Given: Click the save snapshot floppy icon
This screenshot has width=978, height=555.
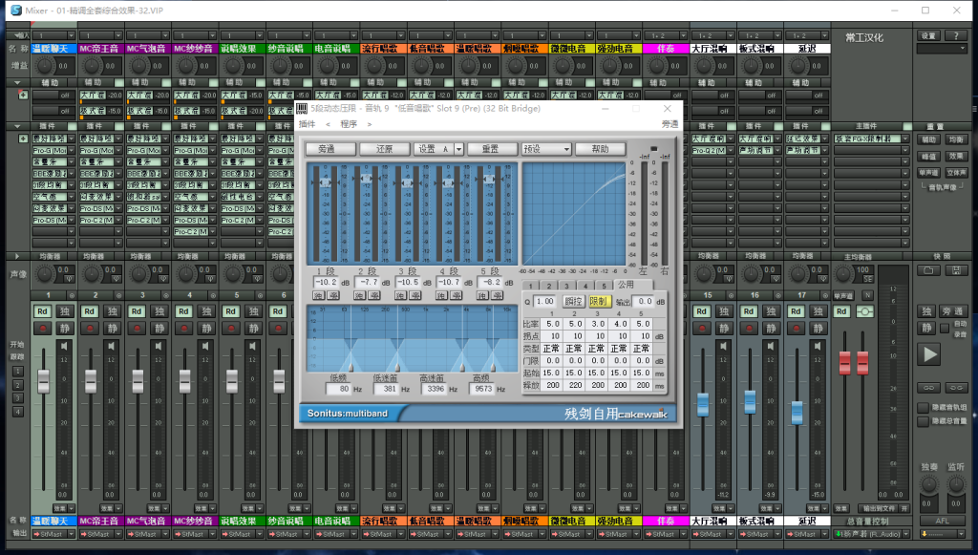Looking at the screenshot, I should click(956, 270).
